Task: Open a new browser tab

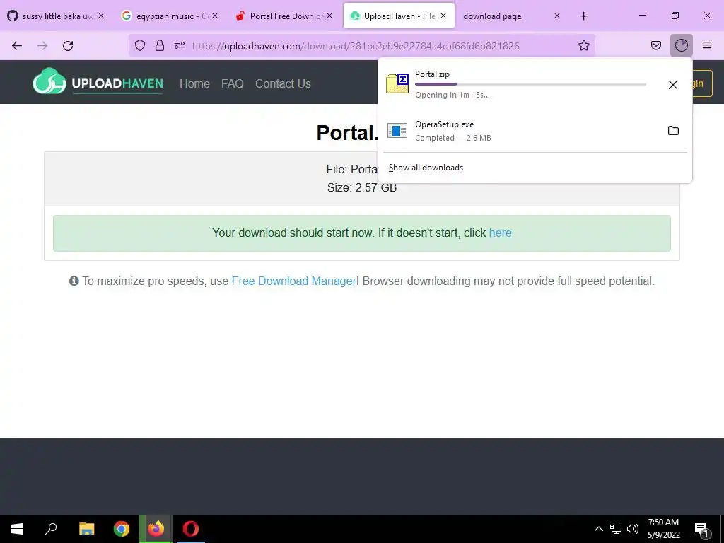Action: point(583,16)
